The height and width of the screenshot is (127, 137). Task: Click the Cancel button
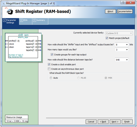[x=91, y=122]
